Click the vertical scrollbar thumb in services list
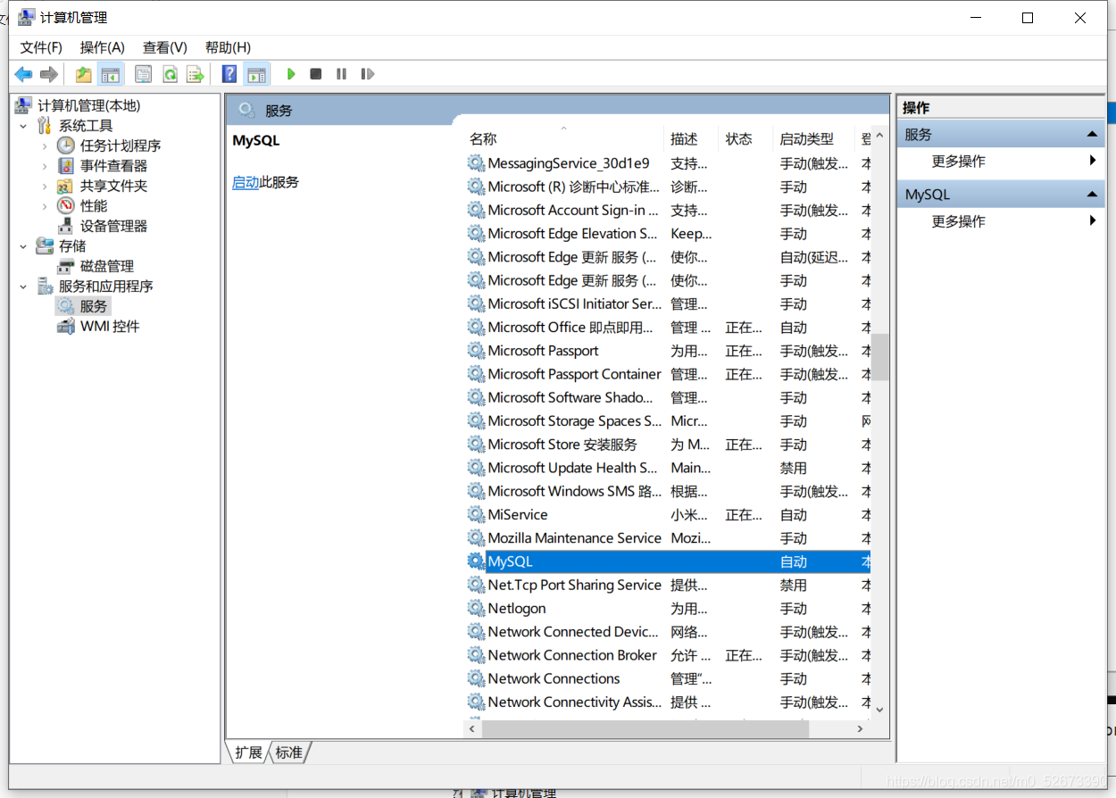 [x=880, y=357]
